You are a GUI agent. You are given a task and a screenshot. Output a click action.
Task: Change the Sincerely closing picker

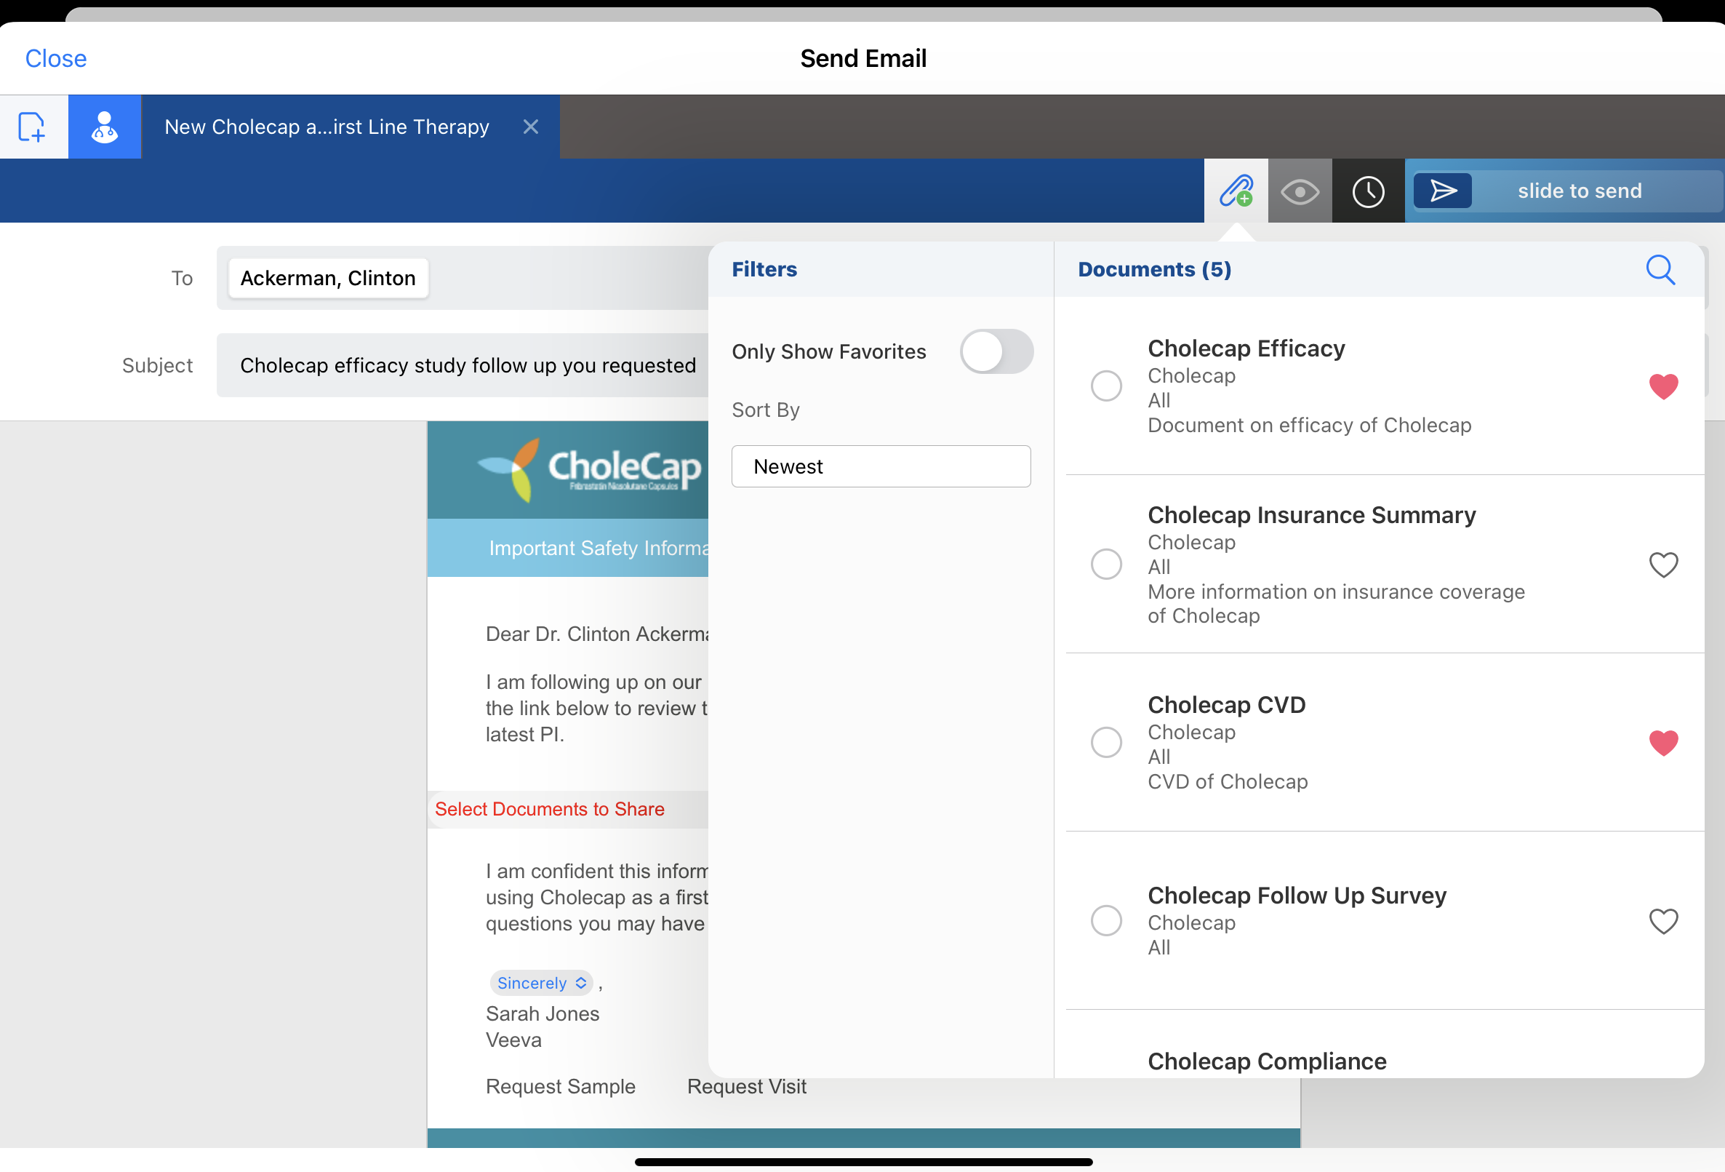(x=541, y=983)
